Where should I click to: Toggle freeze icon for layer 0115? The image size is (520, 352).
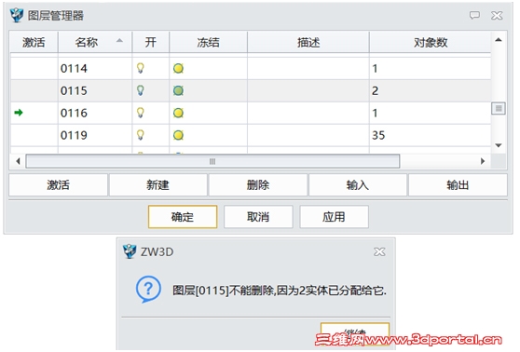point(178,90)
